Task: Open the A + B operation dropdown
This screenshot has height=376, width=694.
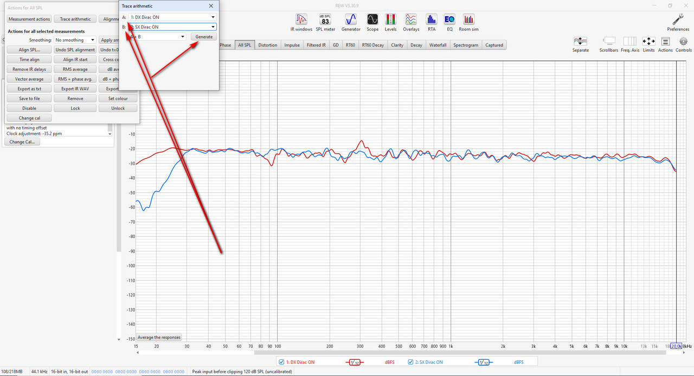Action: tap(157, 36)
